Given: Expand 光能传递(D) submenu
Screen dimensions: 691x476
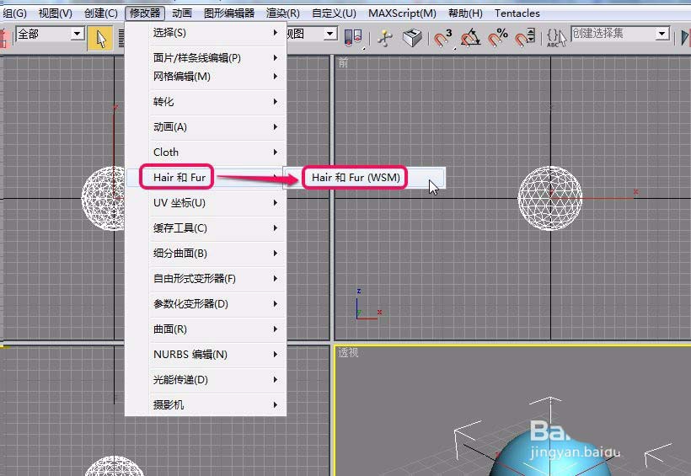Looking at the screenshot, I should (x=206, y=379).
